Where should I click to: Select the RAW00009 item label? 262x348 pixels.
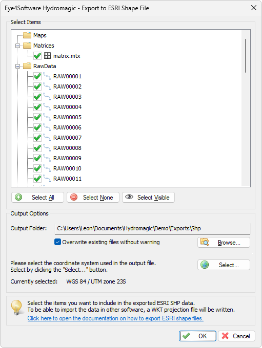(67, 158)
